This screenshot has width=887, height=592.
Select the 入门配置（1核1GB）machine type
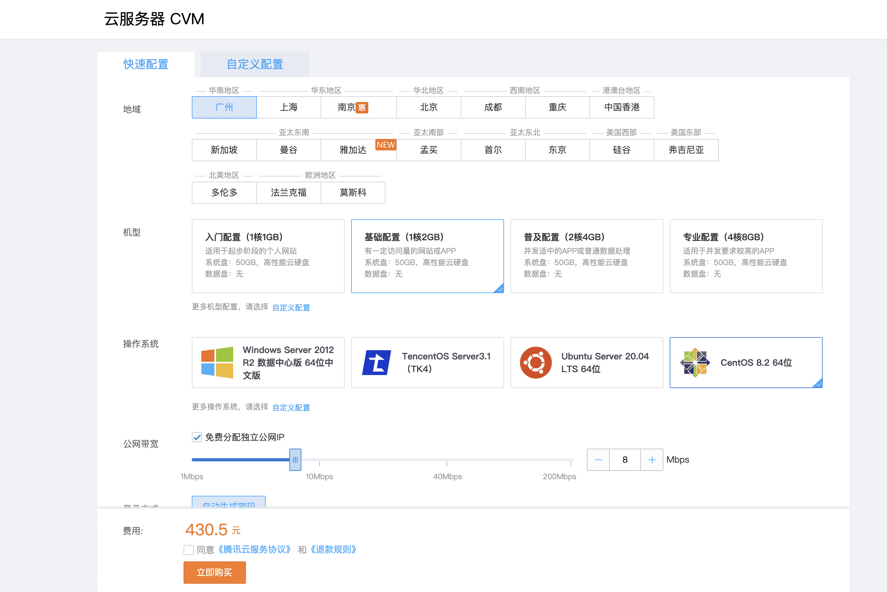point(268,256)
